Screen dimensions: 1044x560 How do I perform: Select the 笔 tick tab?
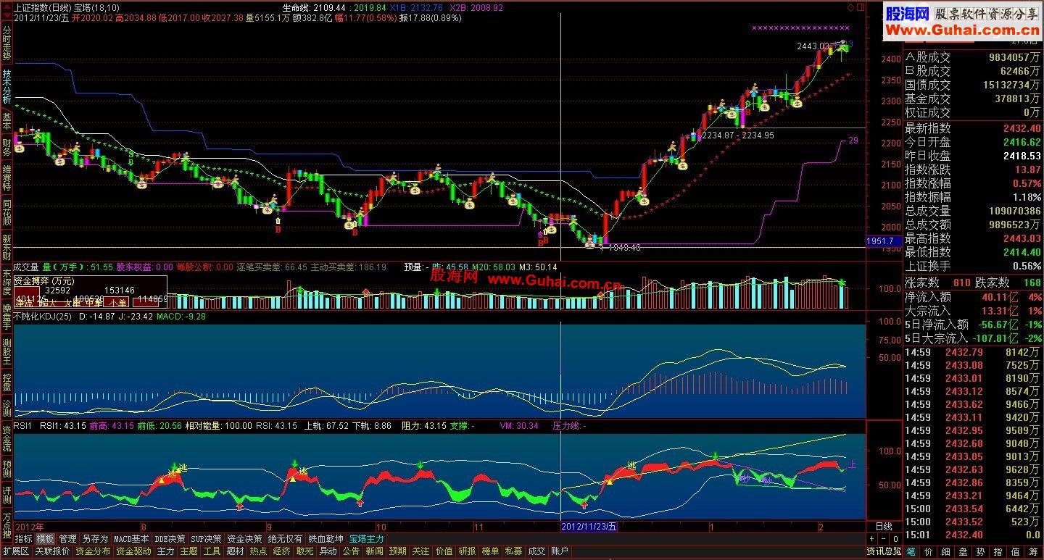point(911,551)
